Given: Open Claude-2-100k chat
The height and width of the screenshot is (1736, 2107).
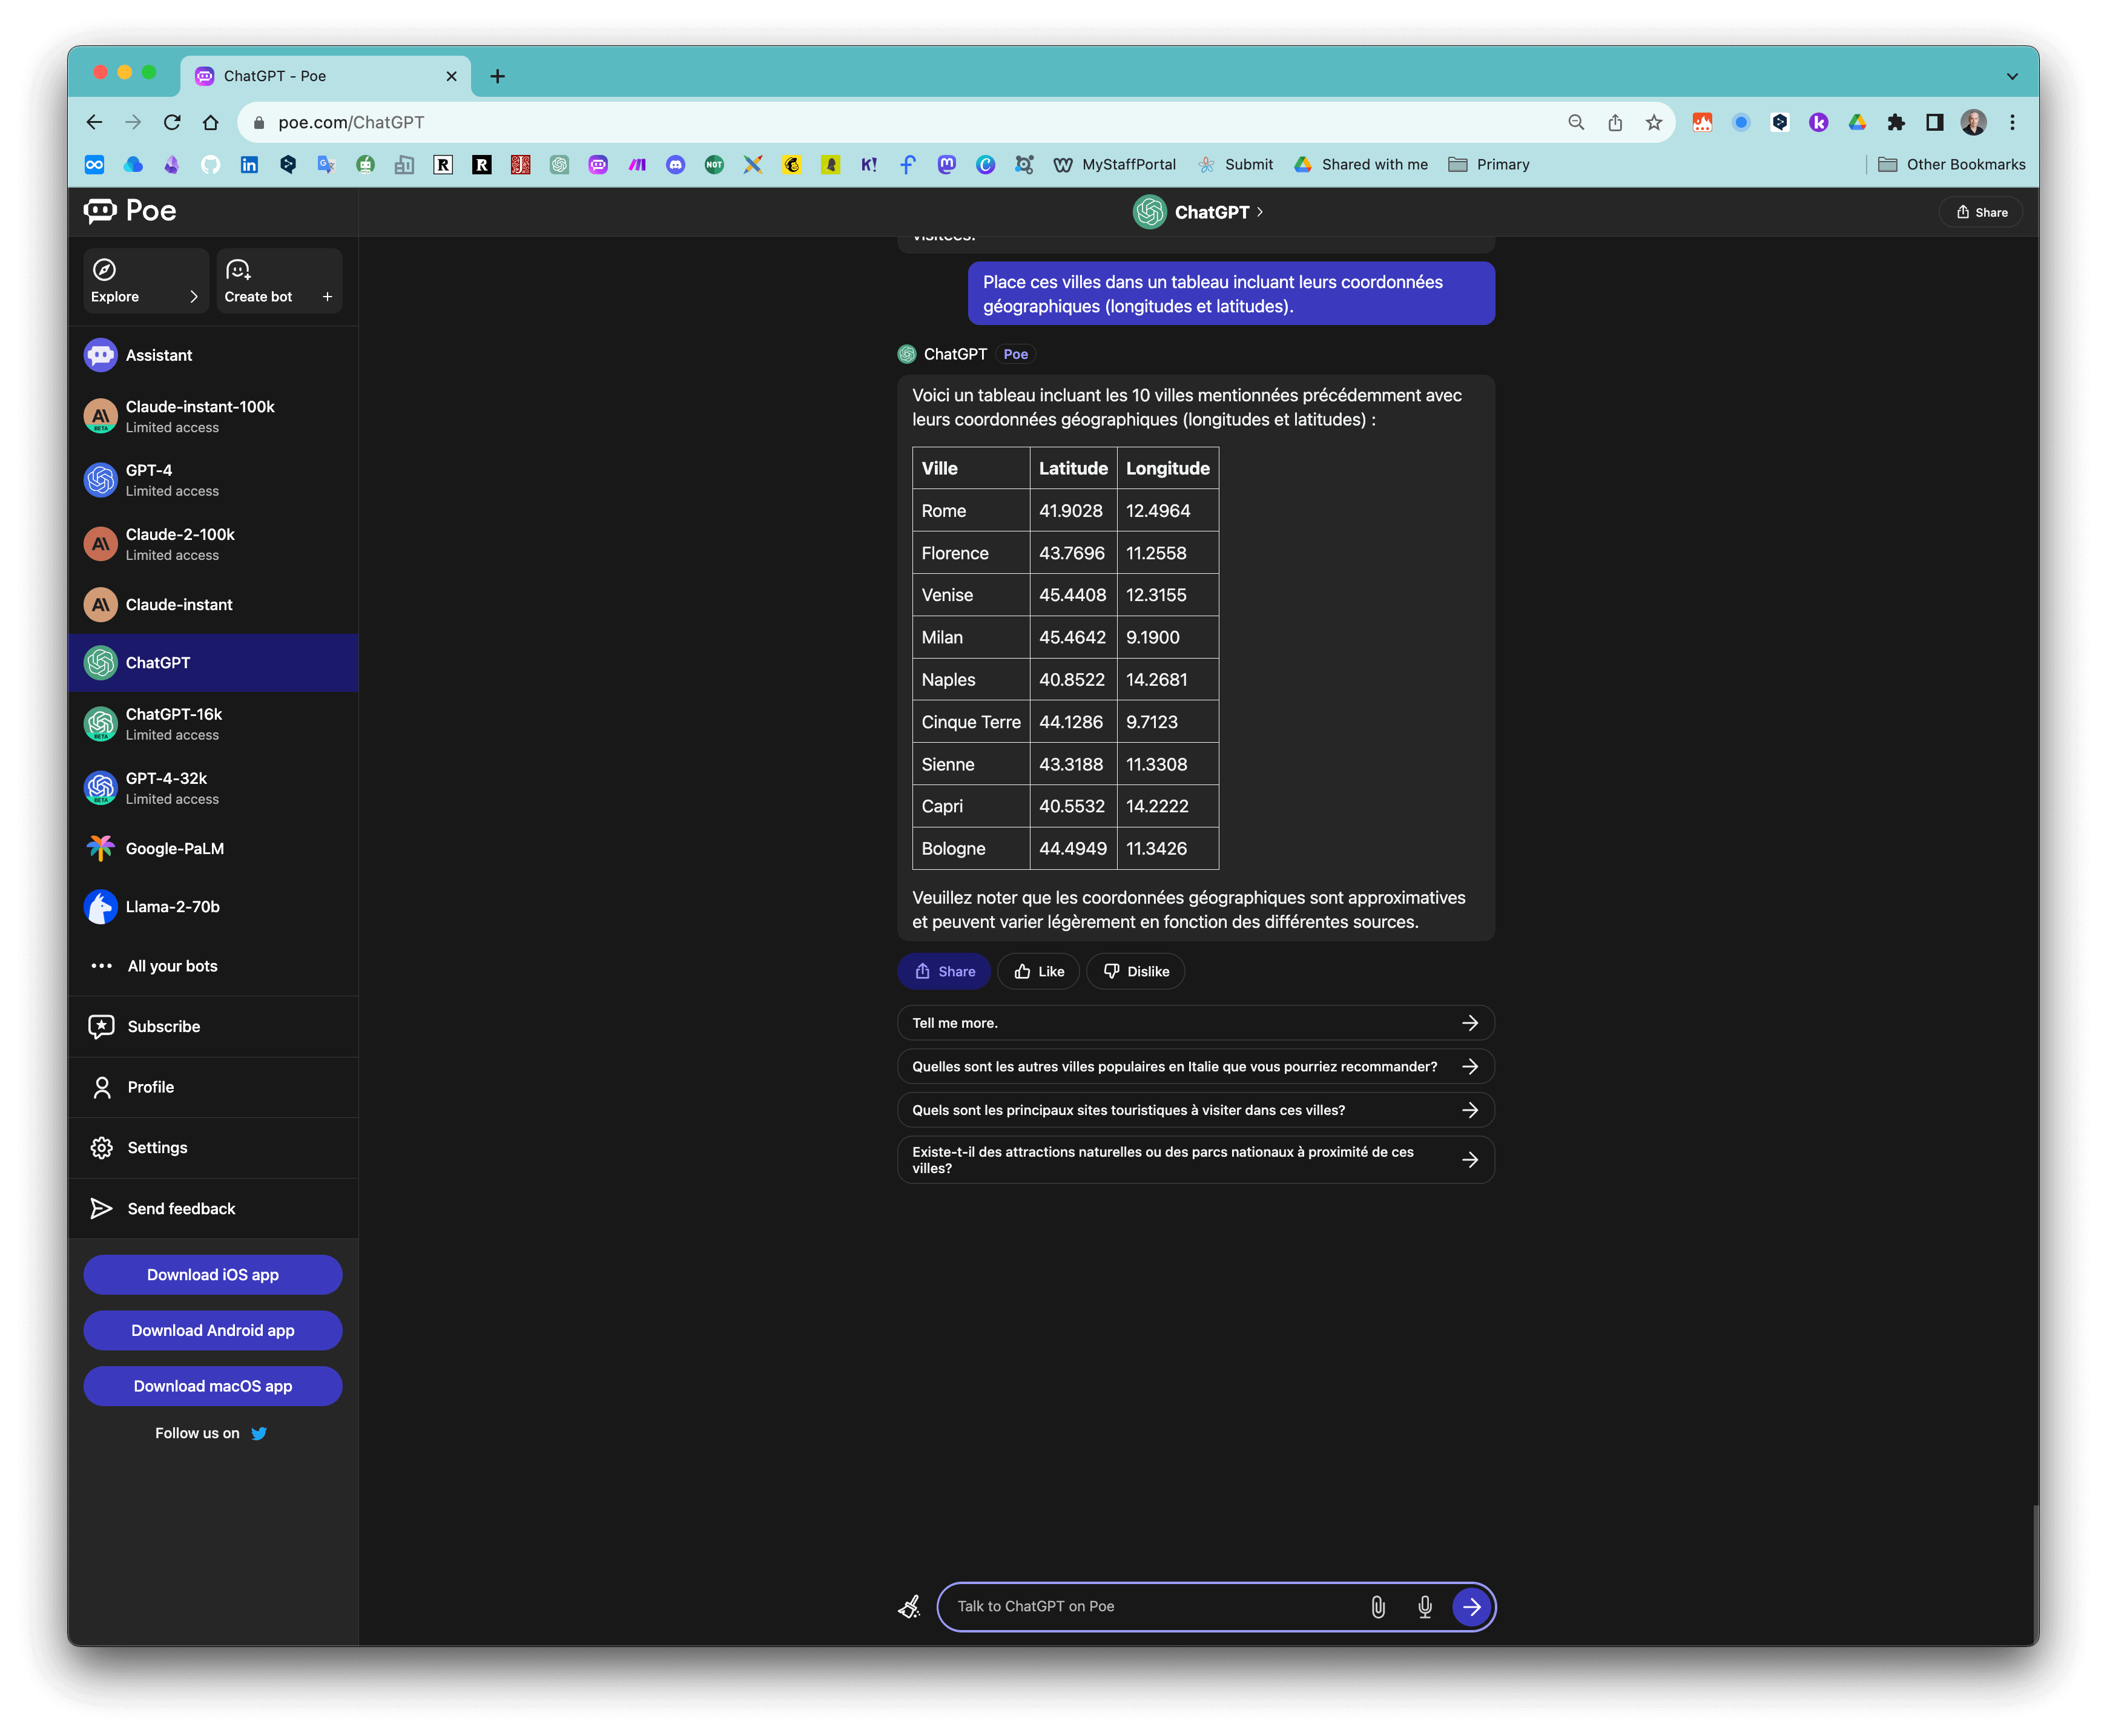Looking at the screenshot, I should coord(213,544).
